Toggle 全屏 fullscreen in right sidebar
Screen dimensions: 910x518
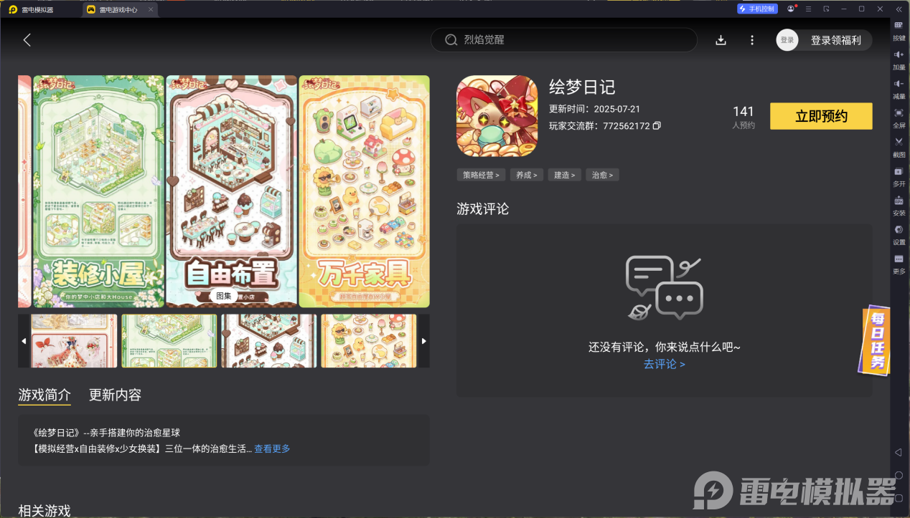click(899, 117)
